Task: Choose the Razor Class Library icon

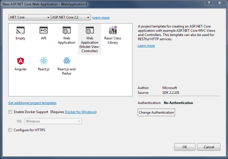Action: pos(113,30)
